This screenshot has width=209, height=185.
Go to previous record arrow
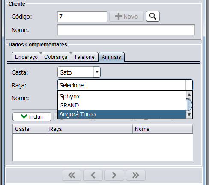(93, 175)
